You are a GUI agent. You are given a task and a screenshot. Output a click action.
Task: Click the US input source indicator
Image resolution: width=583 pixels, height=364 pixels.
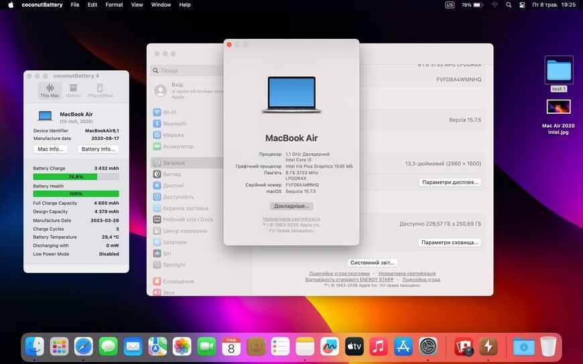coord(450,5)
